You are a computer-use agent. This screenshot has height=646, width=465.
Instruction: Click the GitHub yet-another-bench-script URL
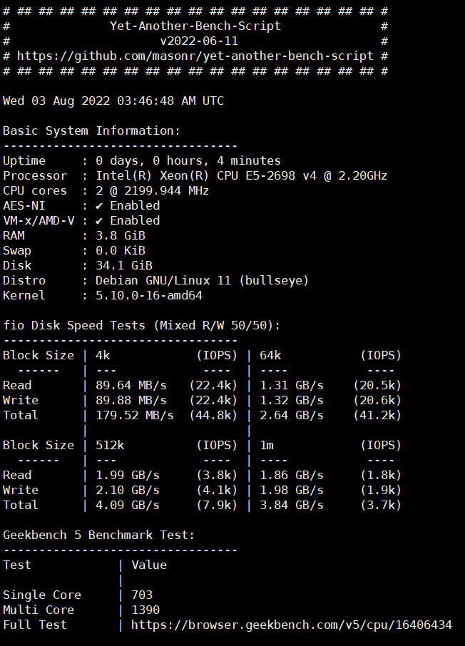pyautogui.click(x=195, y=56)
